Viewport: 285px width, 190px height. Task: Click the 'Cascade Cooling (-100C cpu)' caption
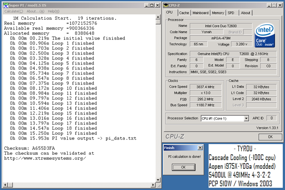(242, 157)
